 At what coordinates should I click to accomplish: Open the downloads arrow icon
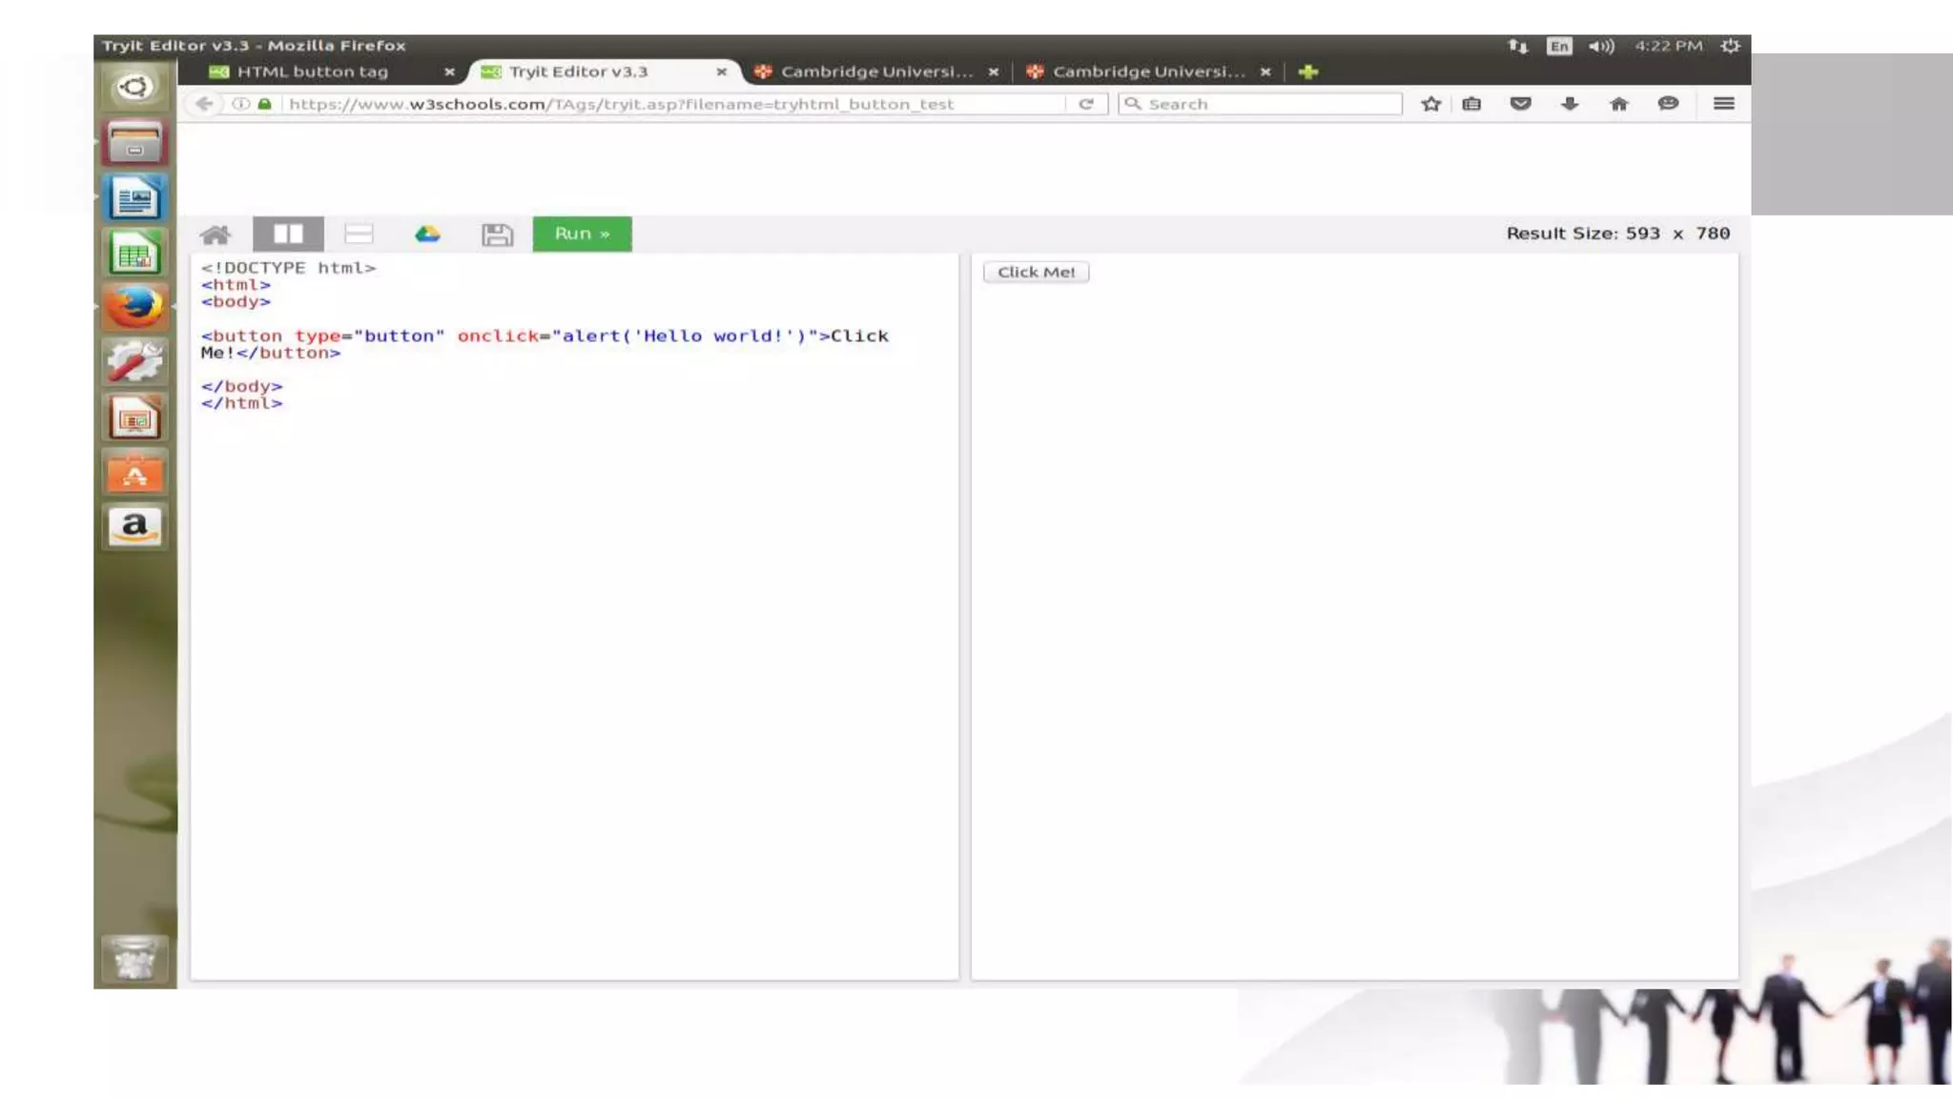1570,104
